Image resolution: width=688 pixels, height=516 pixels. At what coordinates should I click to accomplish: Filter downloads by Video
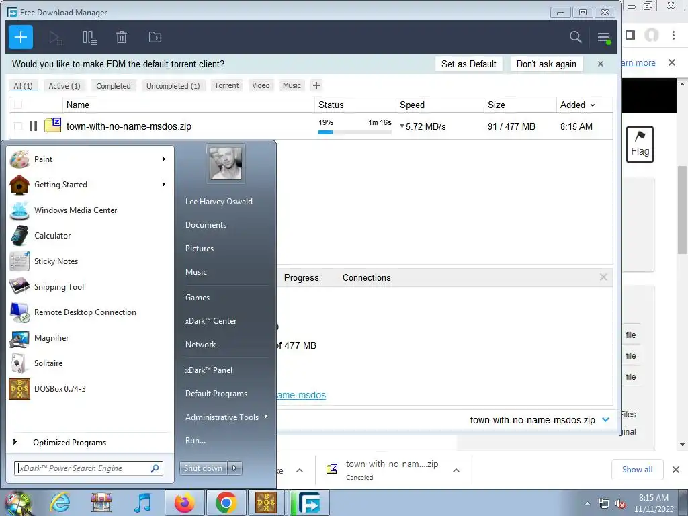(261, 85)
